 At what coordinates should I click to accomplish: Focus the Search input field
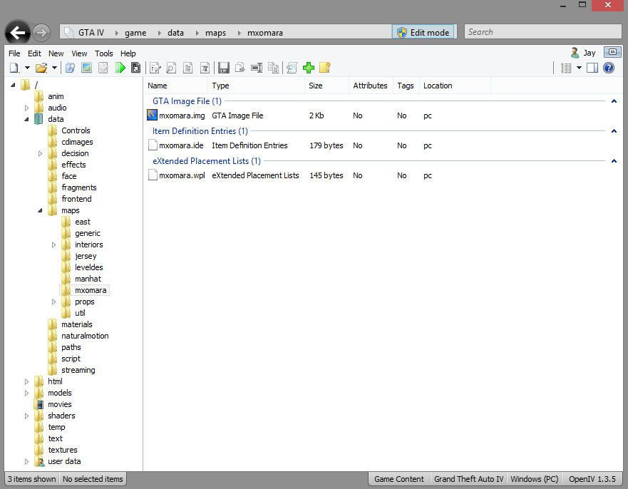click(542, 32)
